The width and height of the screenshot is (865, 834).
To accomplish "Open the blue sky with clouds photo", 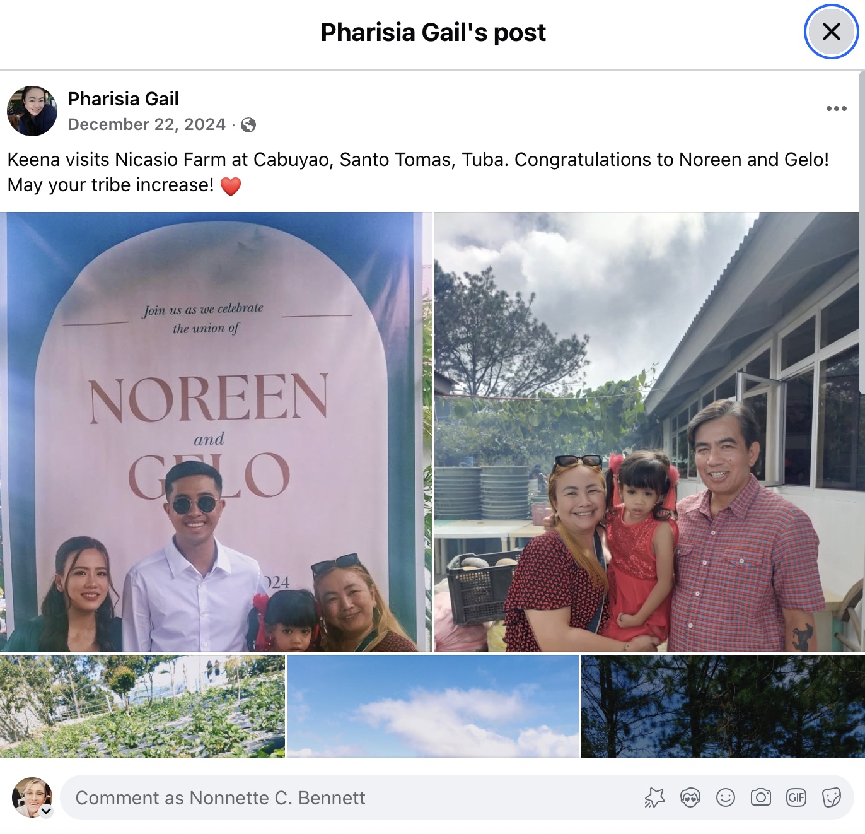I will 433,707.
